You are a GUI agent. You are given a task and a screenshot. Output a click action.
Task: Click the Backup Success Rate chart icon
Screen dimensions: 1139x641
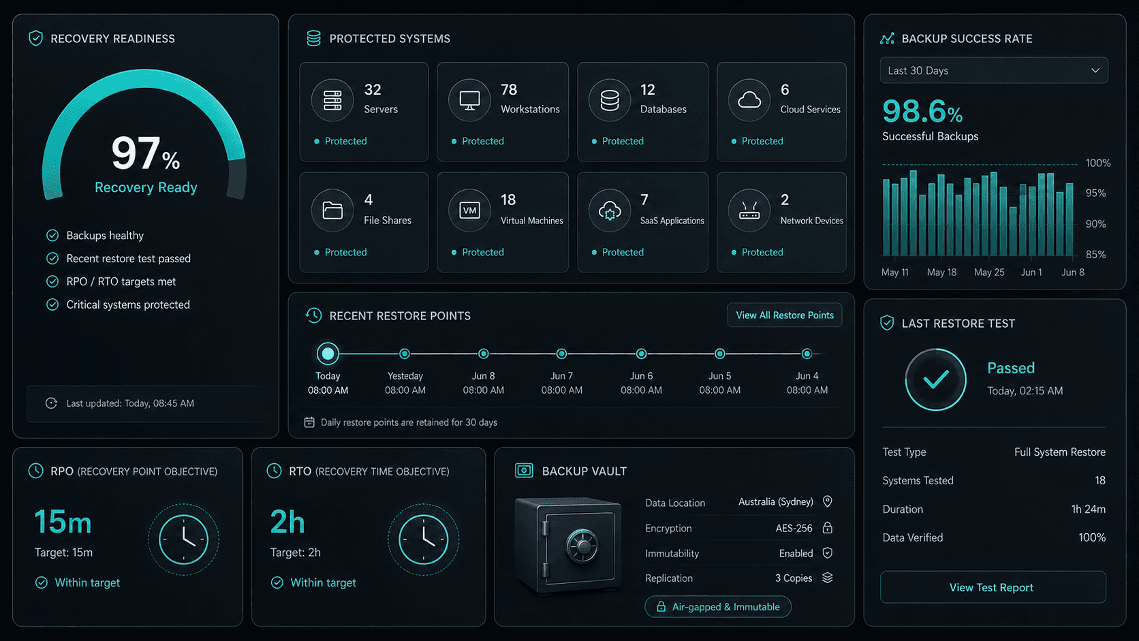887,38
